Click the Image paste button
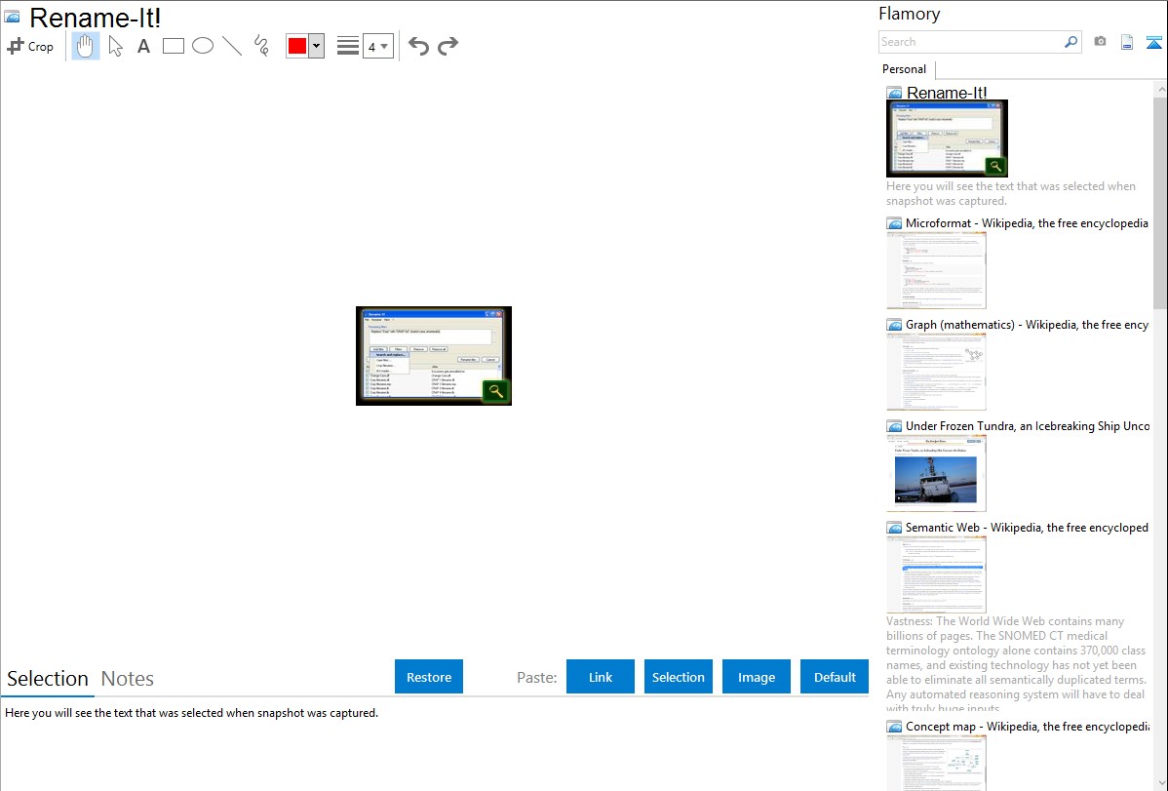Viewport: 1168px width, 791px height. click(757, 677)
